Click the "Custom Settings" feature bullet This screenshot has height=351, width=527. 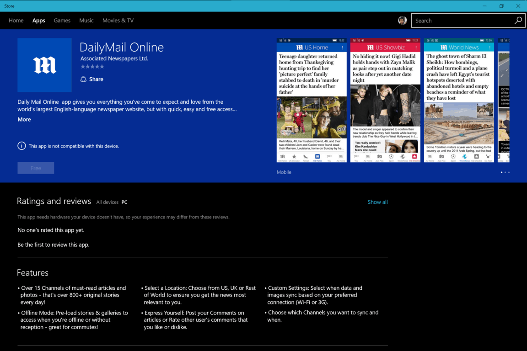point(313,295)
